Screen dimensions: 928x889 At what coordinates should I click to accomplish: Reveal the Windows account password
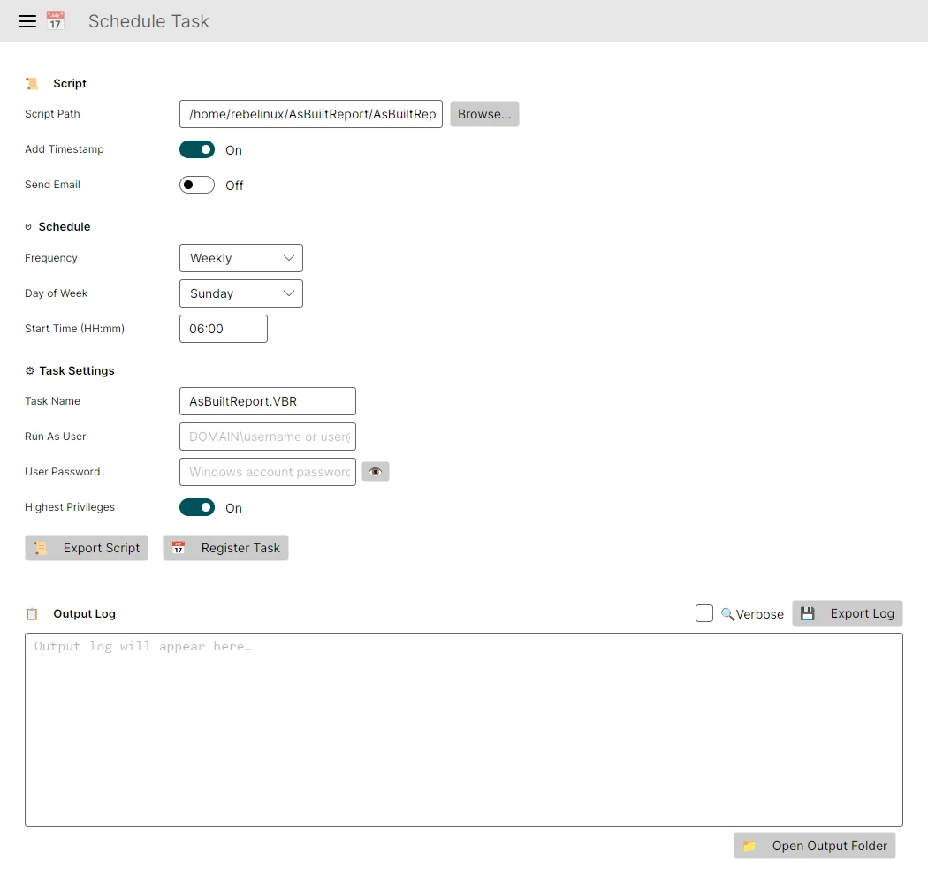[x=376, y=471]
